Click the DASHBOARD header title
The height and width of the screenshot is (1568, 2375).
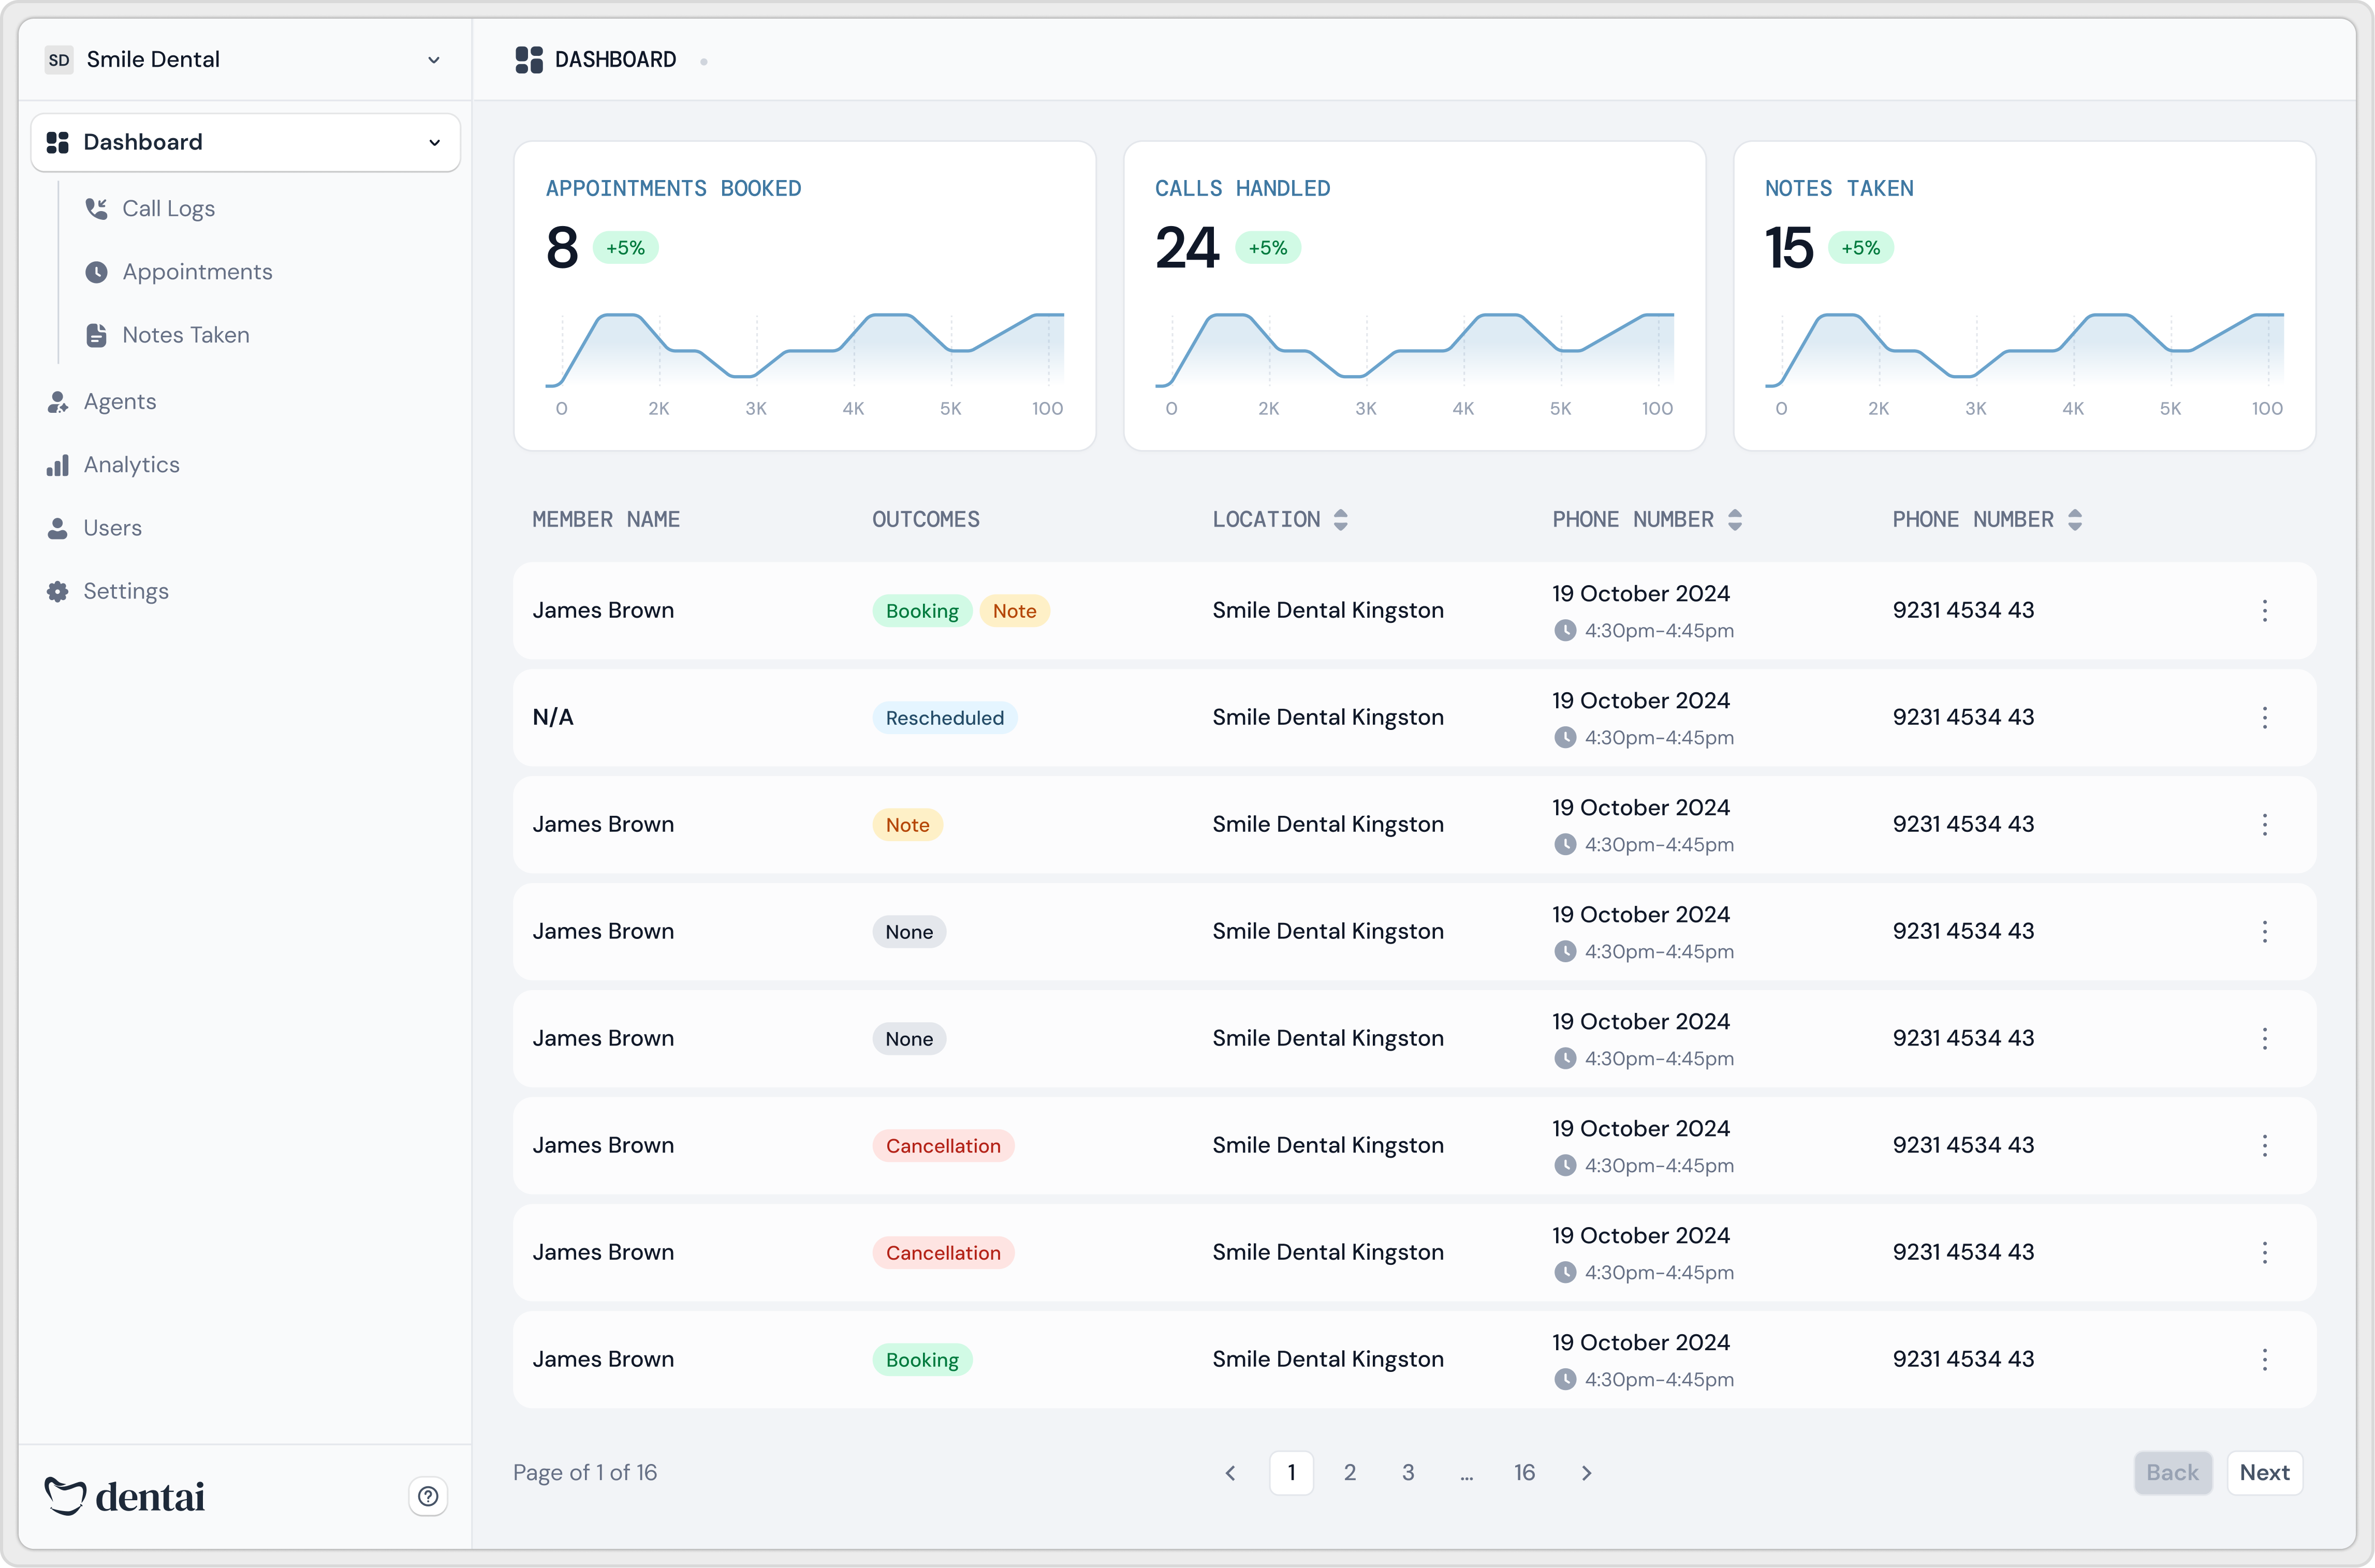[x=615, y=60]
